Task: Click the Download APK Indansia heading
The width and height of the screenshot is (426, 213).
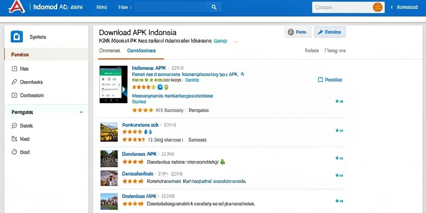Action: pos(137,32)
